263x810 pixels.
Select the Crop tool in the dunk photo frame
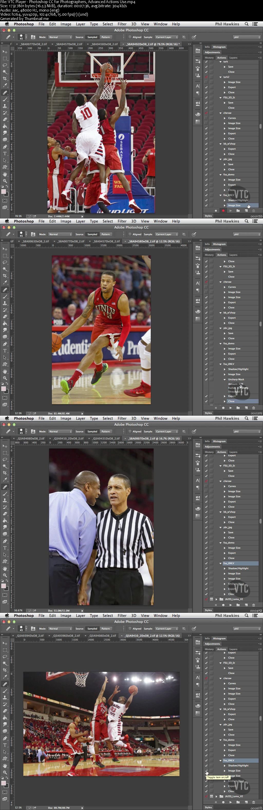tap(5, 79)
